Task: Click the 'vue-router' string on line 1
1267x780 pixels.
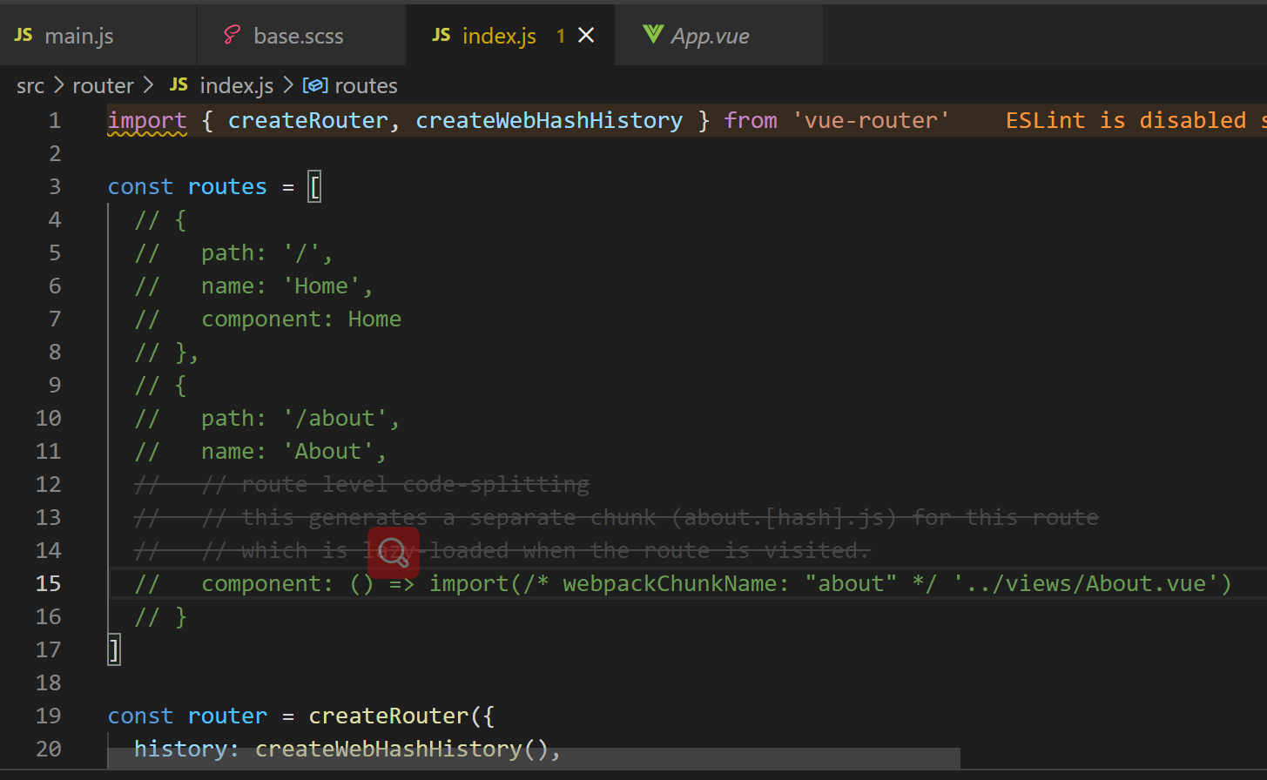Action: [871, 120]
